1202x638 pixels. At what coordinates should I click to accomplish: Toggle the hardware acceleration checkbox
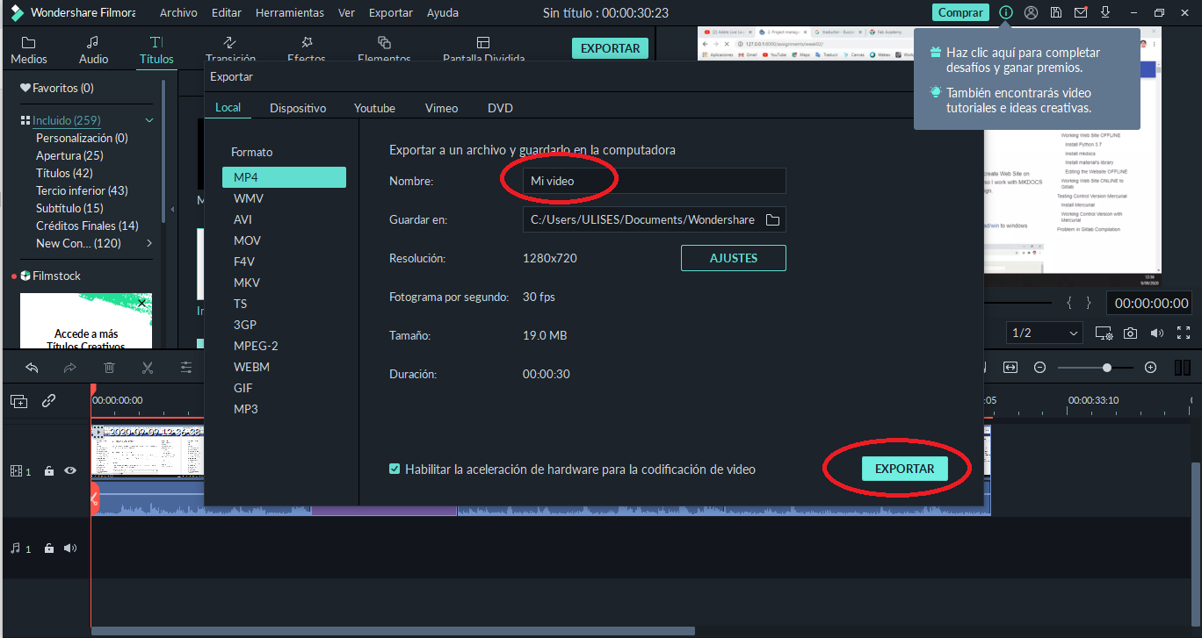(x=395, y=469)
